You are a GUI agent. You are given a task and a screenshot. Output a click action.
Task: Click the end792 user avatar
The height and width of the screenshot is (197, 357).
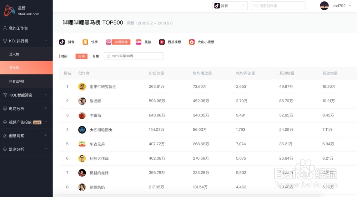(x=324, y=6)
